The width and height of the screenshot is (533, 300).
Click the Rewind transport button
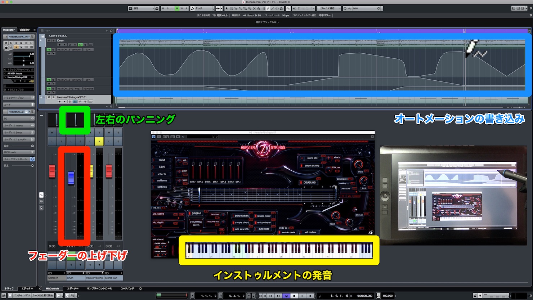pyautogui.click(x=270, y=296)
